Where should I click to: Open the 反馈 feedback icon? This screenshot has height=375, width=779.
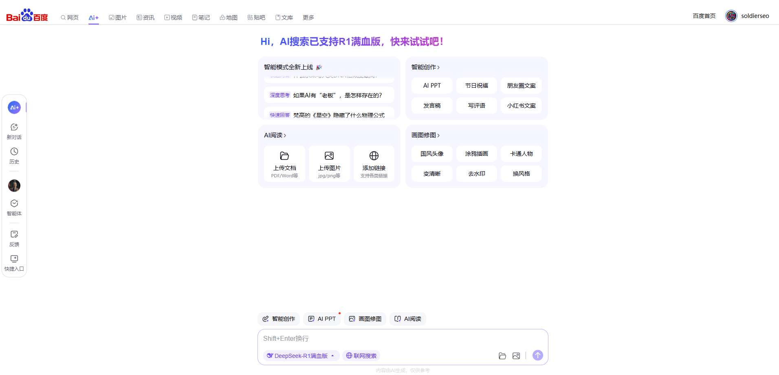point(14,238)
